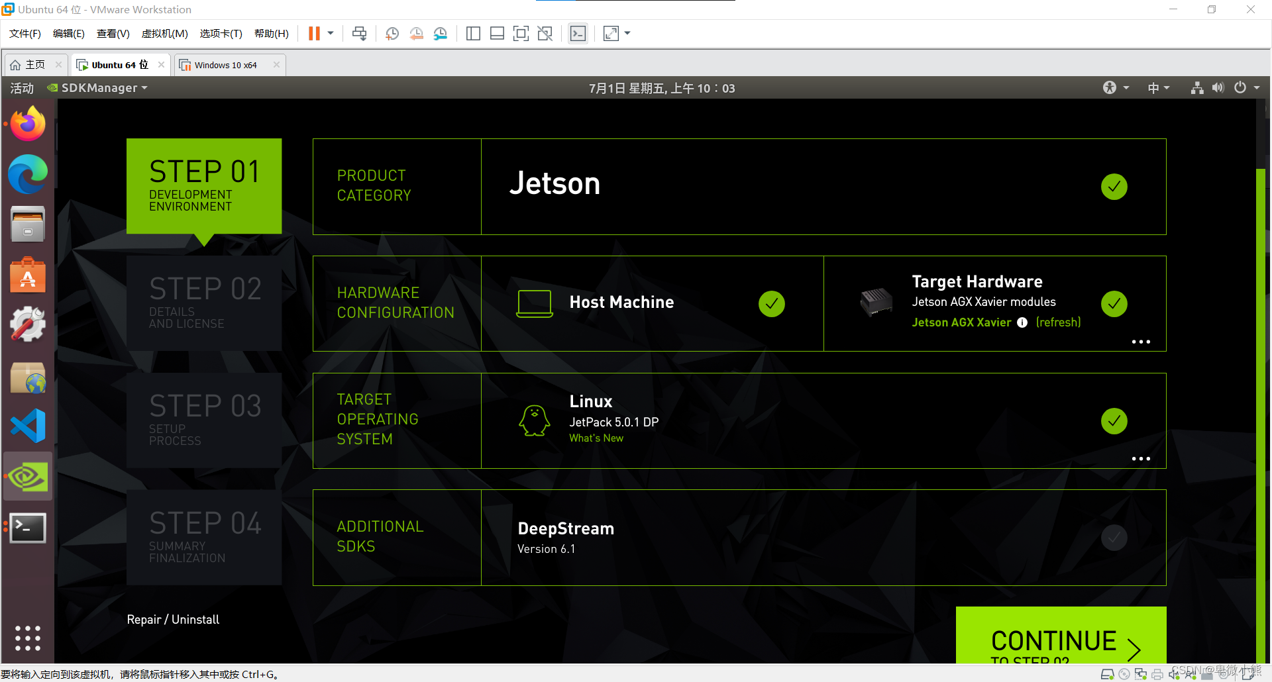Click Repair / Uninstall link
This screenshot has height=682, width=1272.
[173, 620]
